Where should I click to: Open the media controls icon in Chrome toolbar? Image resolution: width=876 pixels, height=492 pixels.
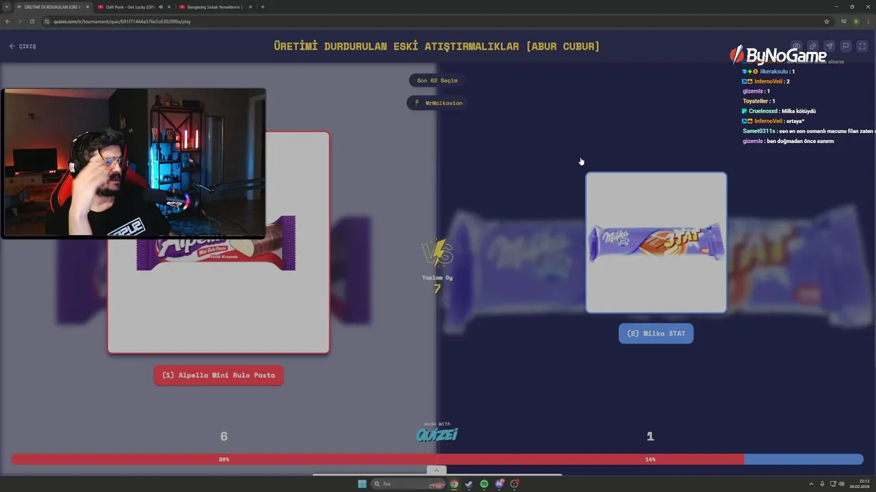coord(844,21)
